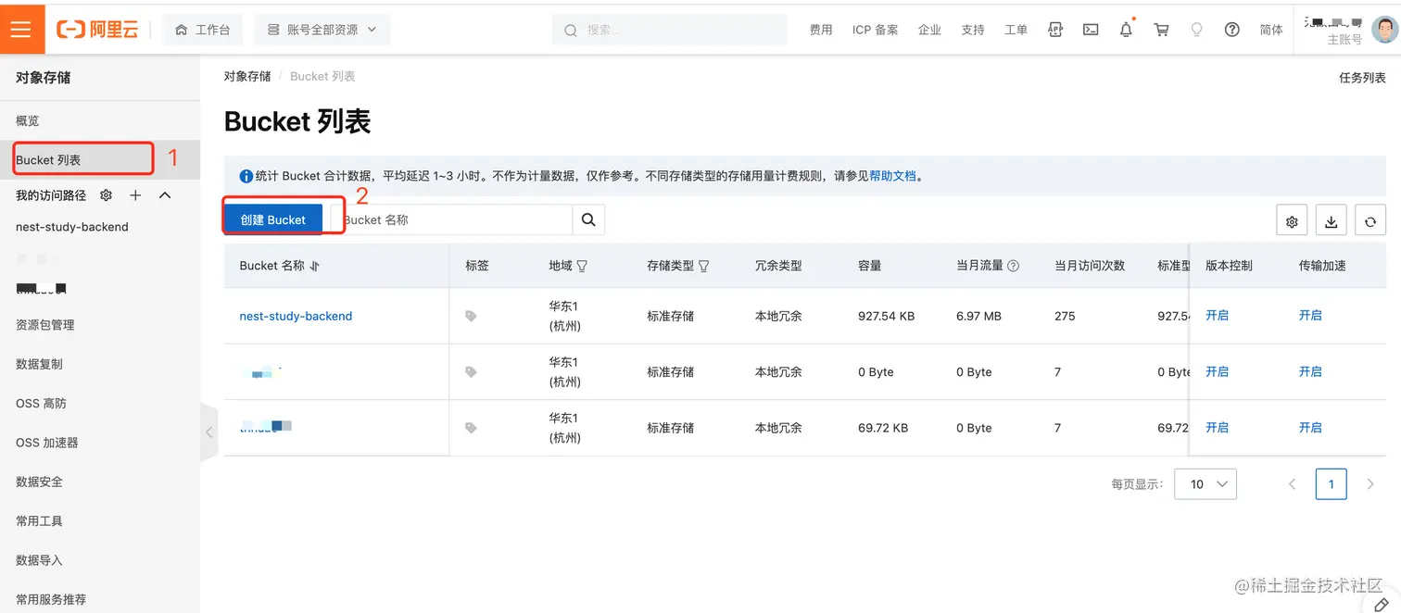This screenshot has height=613, width=1401.
Task: Click the lightbulb tips icon
Action: (x=1196, y=30)
